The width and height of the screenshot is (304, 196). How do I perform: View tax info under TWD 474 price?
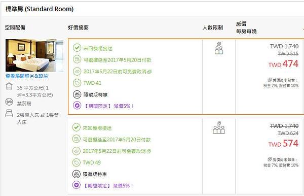point(281,83)
